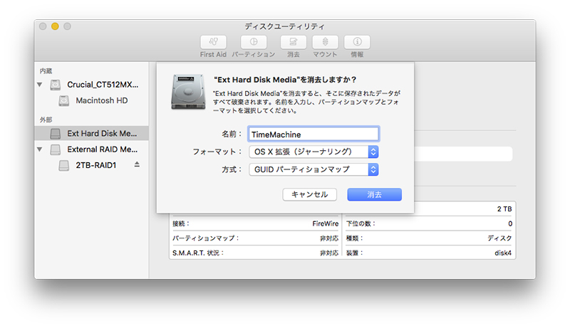Click the 2 TB capacity value
Viewport: 570px width, 328px height.
[x=504, y=209]
